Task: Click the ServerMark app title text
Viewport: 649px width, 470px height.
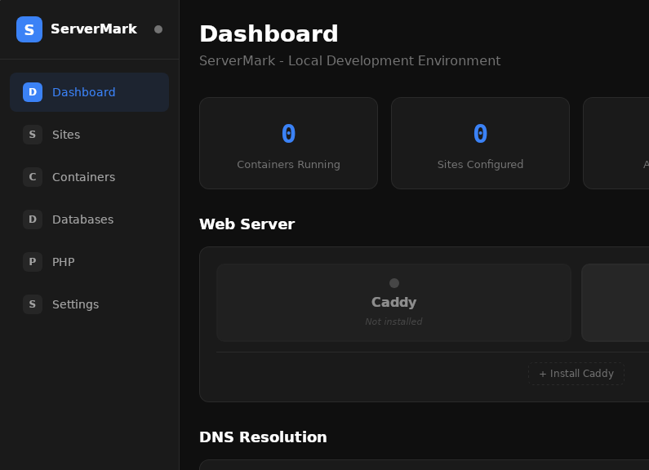Action: point(94,29)
